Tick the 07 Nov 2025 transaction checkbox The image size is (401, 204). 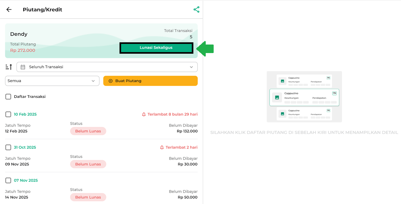(x=8, y=181)
